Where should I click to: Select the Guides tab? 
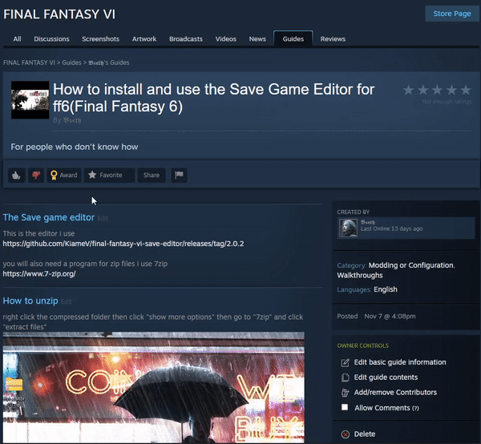[x=293, y=38]
